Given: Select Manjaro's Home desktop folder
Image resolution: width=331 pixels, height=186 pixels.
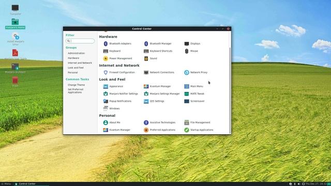Looking at the screenshot, I should 15,24.
